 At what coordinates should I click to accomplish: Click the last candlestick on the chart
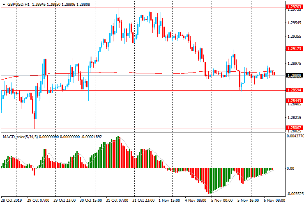click(274, 73)
